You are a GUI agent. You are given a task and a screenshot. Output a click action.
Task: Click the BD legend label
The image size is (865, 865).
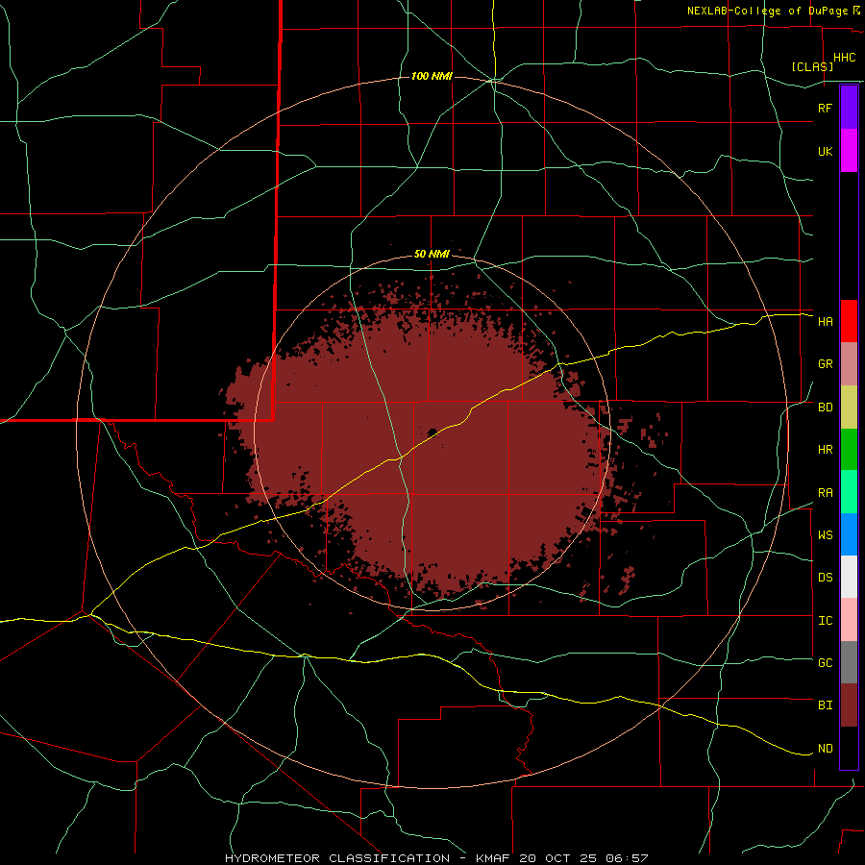pyautogui.click(x=825, y=408)
